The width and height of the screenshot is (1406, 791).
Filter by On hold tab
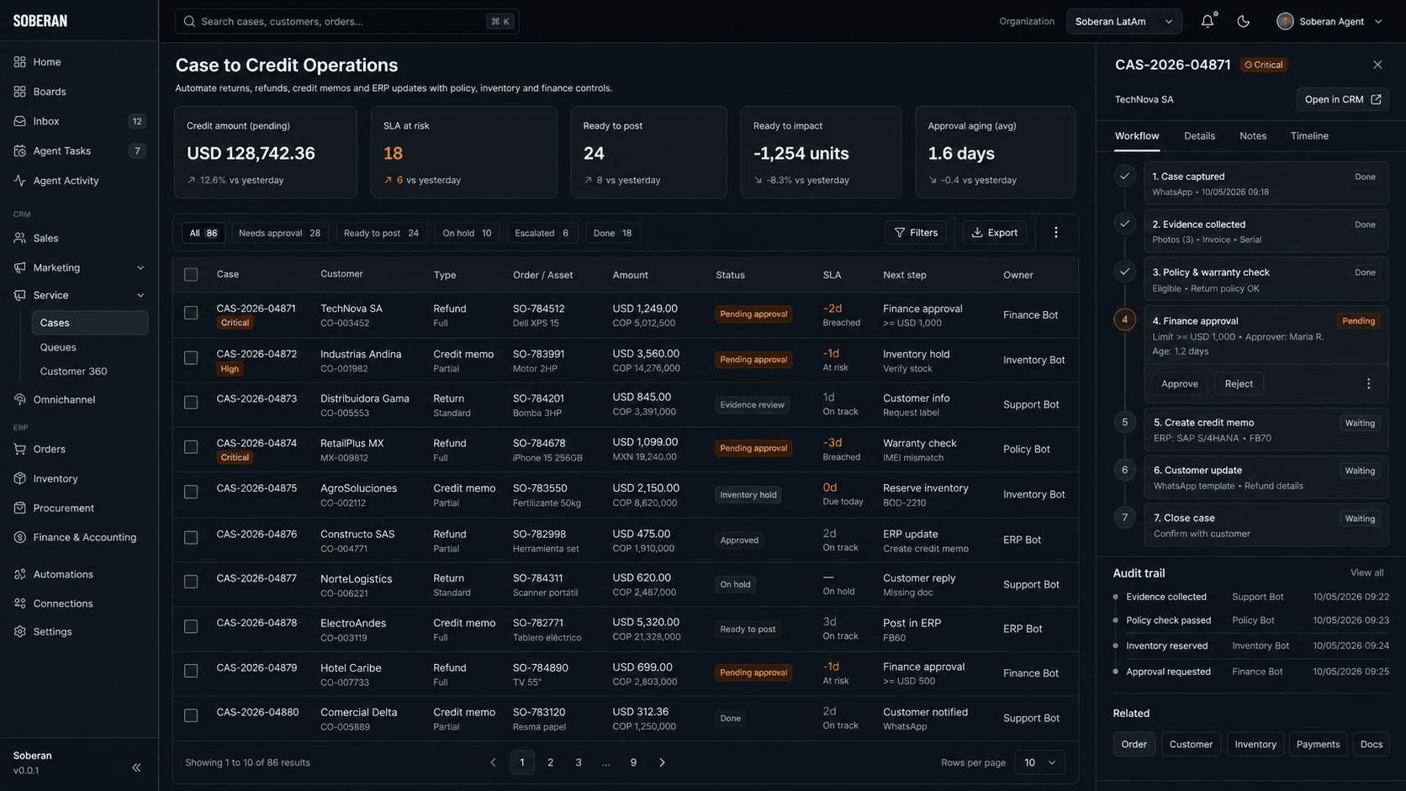pyautogui.click(x=467, y=234)
